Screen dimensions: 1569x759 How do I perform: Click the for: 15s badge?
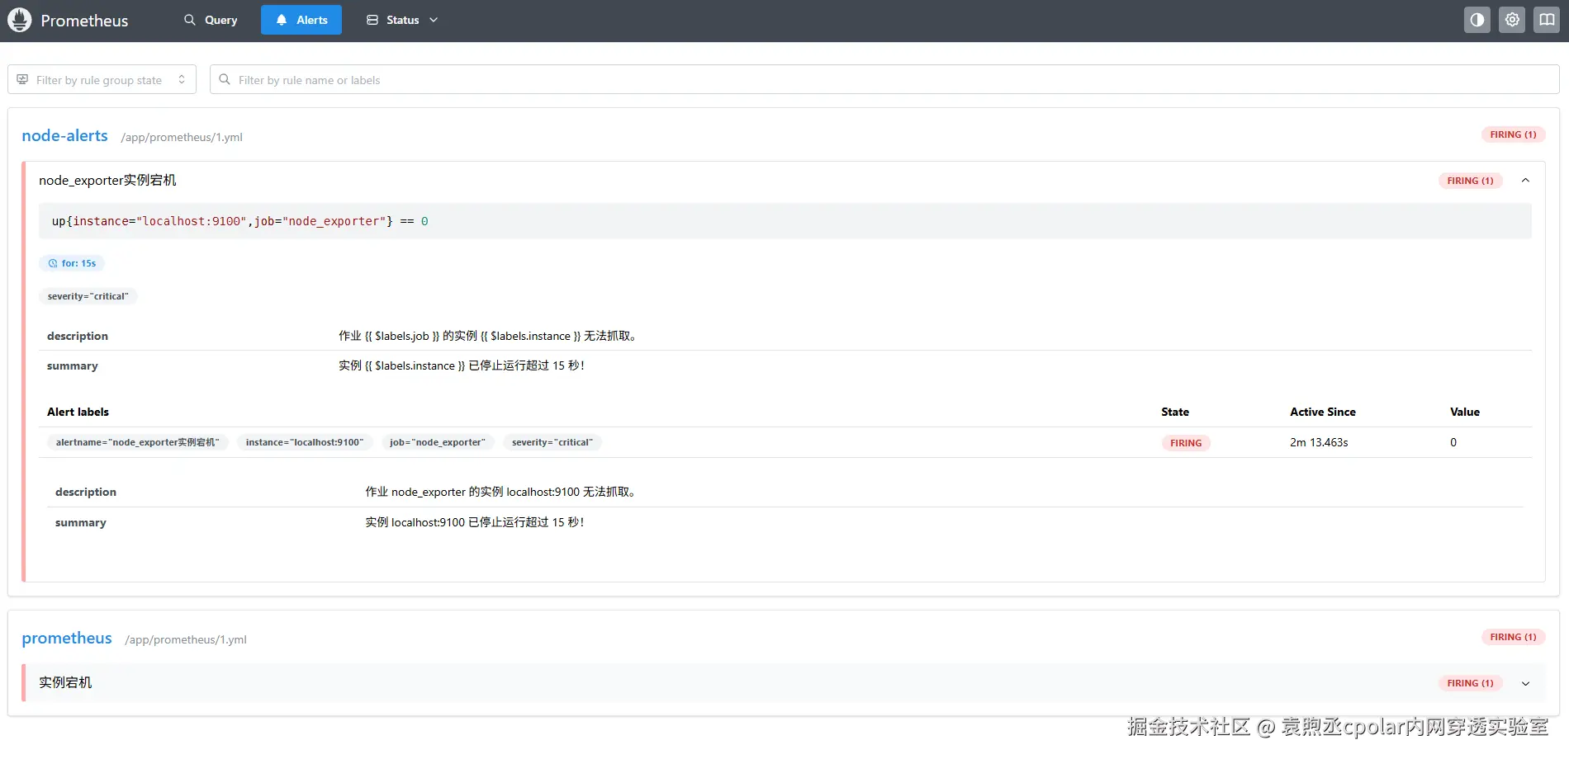pyautogui.click(x=72, y=263)
